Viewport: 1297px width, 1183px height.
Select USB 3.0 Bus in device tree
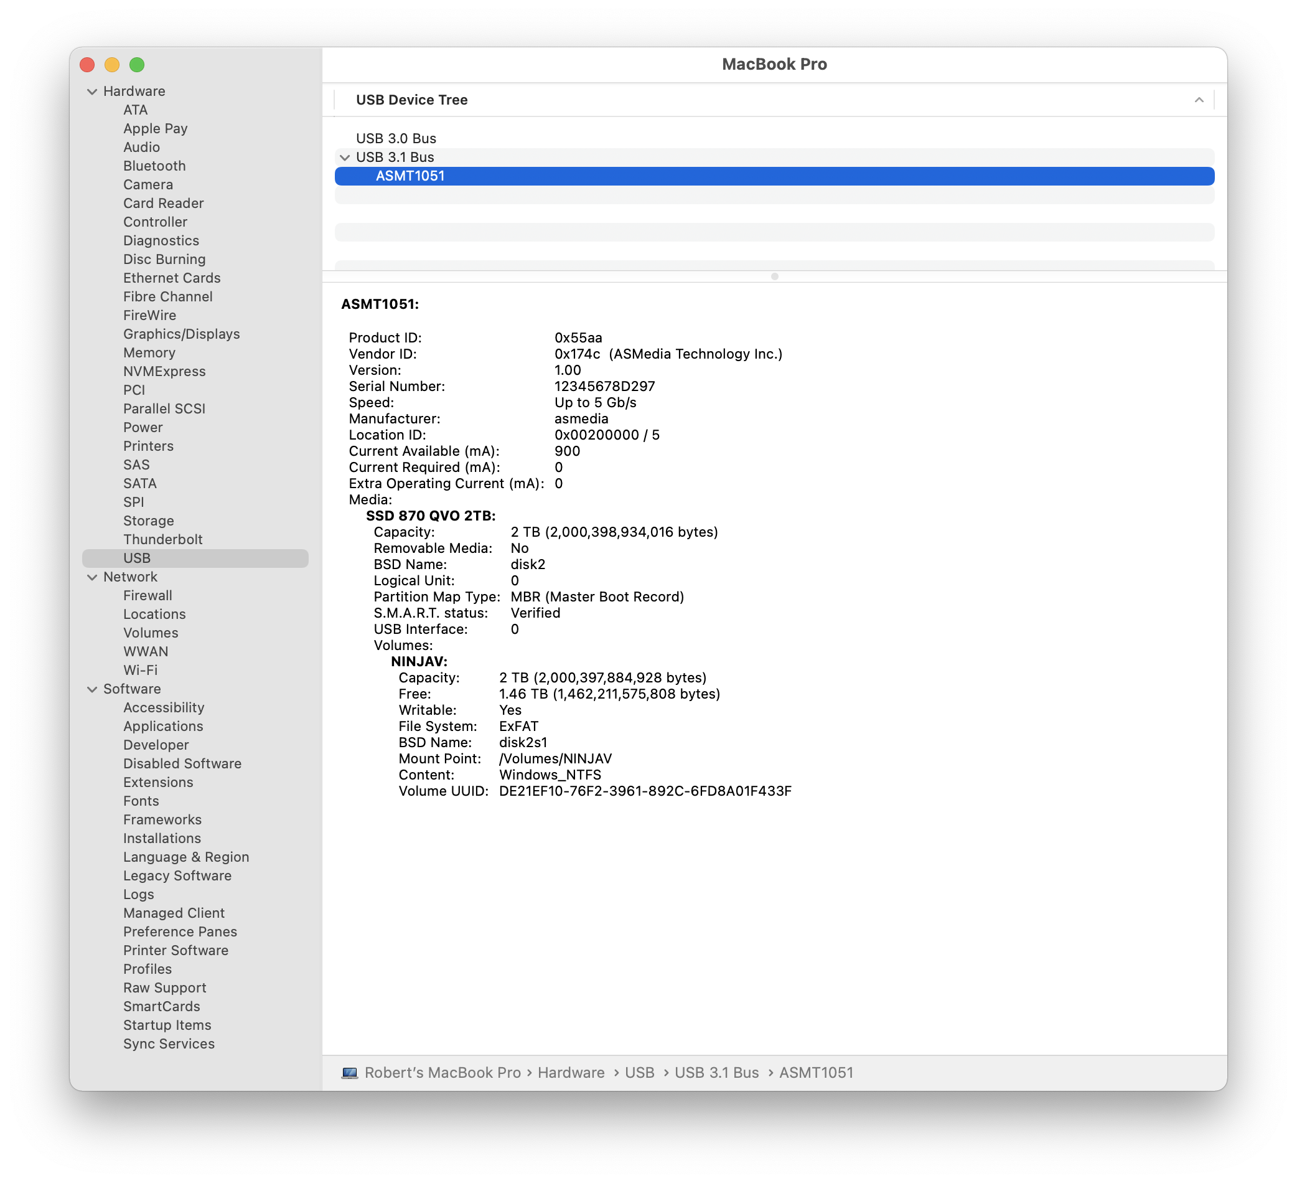(x=396, y=138)
